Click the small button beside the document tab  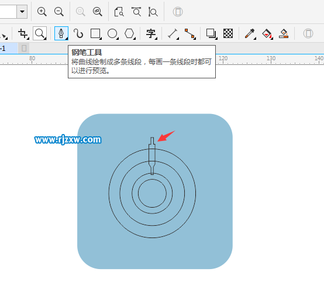click(24, 49)
